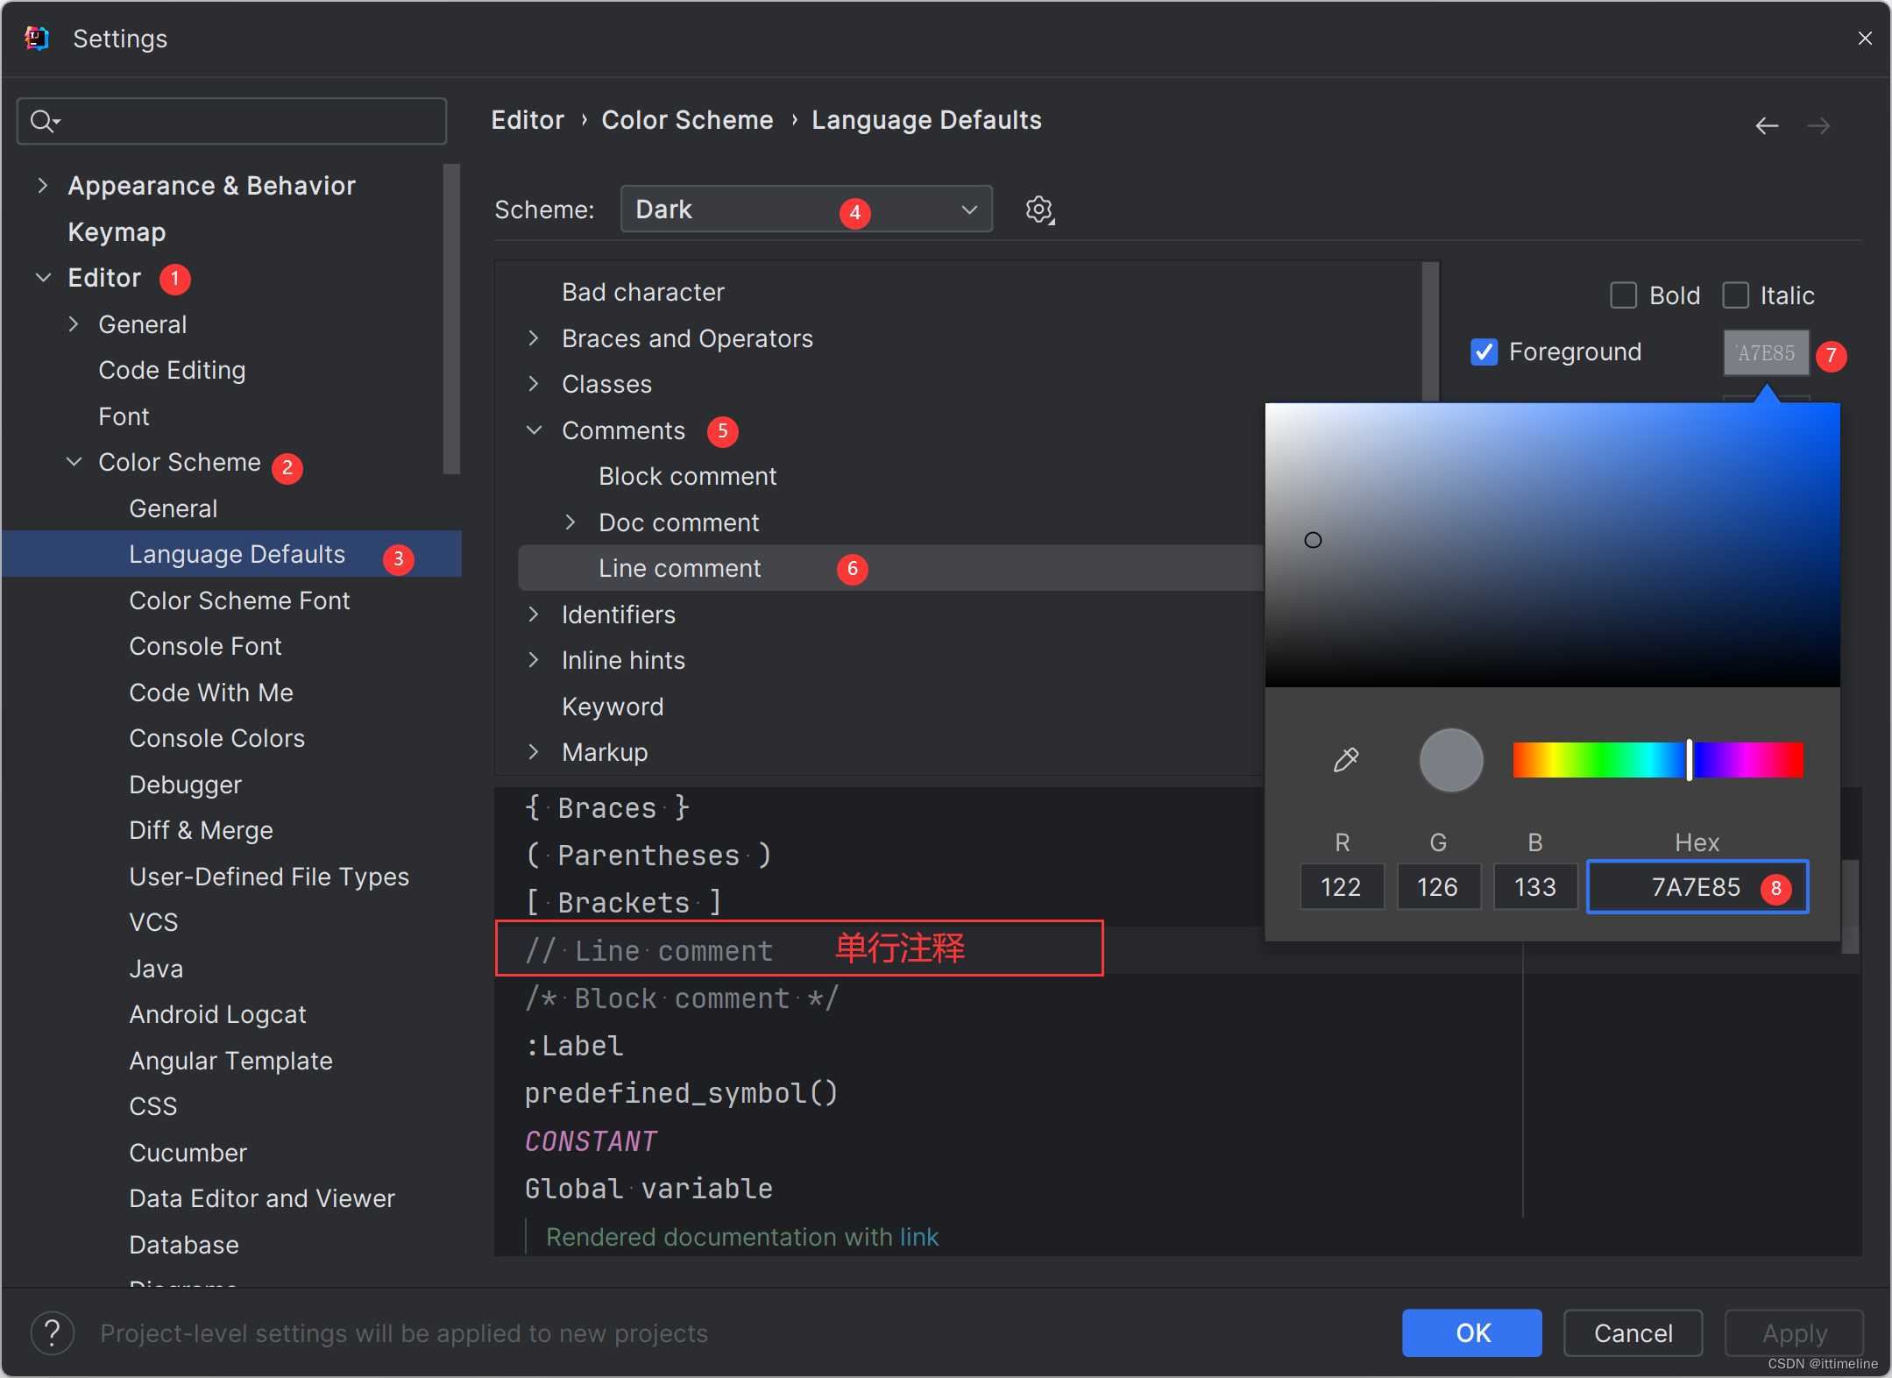Click the B value field
The height and width of the screenshot is (1378, 1892).
(x=1535, y=887)
